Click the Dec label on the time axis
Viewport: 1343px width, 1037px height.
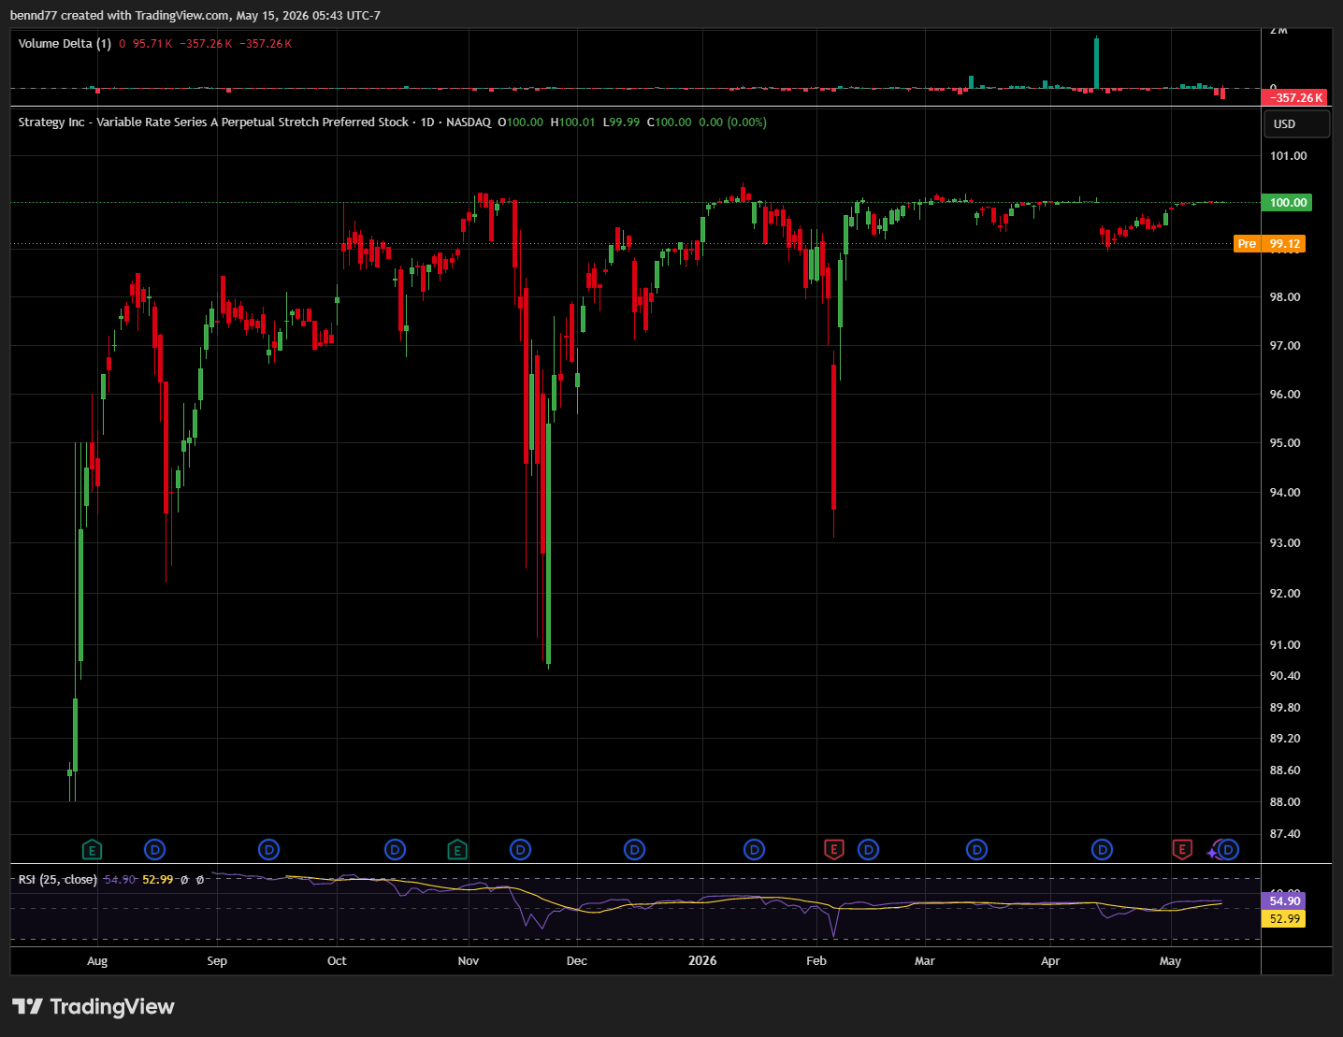577,961
